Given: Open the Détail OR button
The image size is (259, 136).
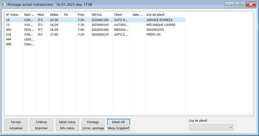Looking at the screenshot, I should pos(118,122).
